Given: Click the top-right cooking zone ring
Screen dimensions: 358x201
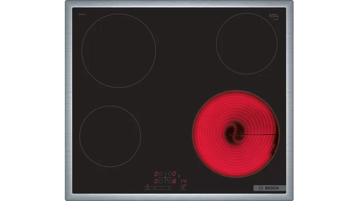Looking at the screenshot, I should point(247,43).
